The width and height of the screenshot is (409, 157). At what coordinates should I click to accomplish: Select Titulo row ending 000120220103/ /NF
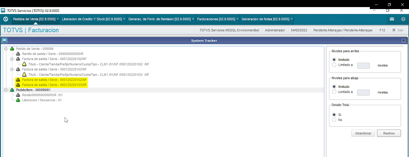(89, 75)
